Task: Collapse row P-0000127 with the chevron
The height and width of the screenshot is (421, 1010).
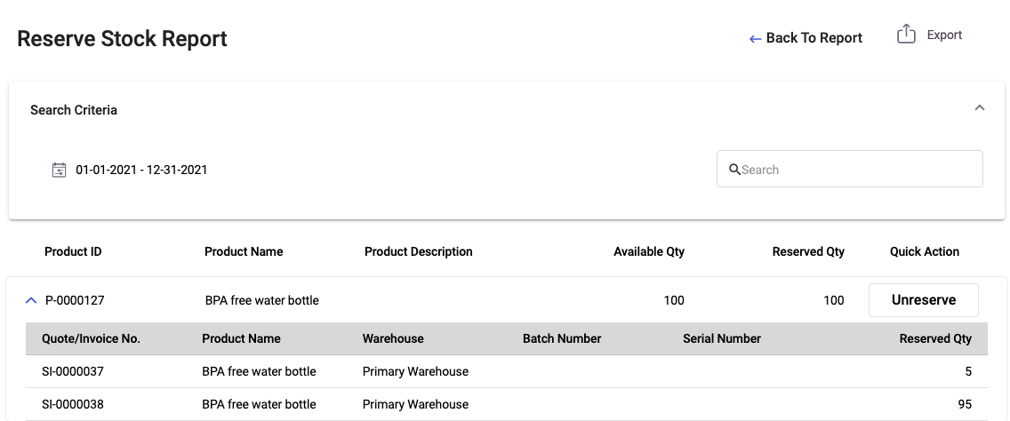Action: 31,300
